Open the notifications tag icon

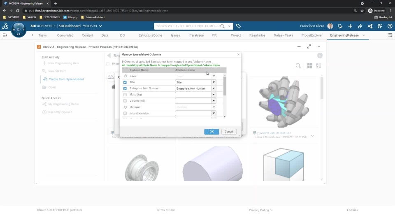tap(340, 26)
